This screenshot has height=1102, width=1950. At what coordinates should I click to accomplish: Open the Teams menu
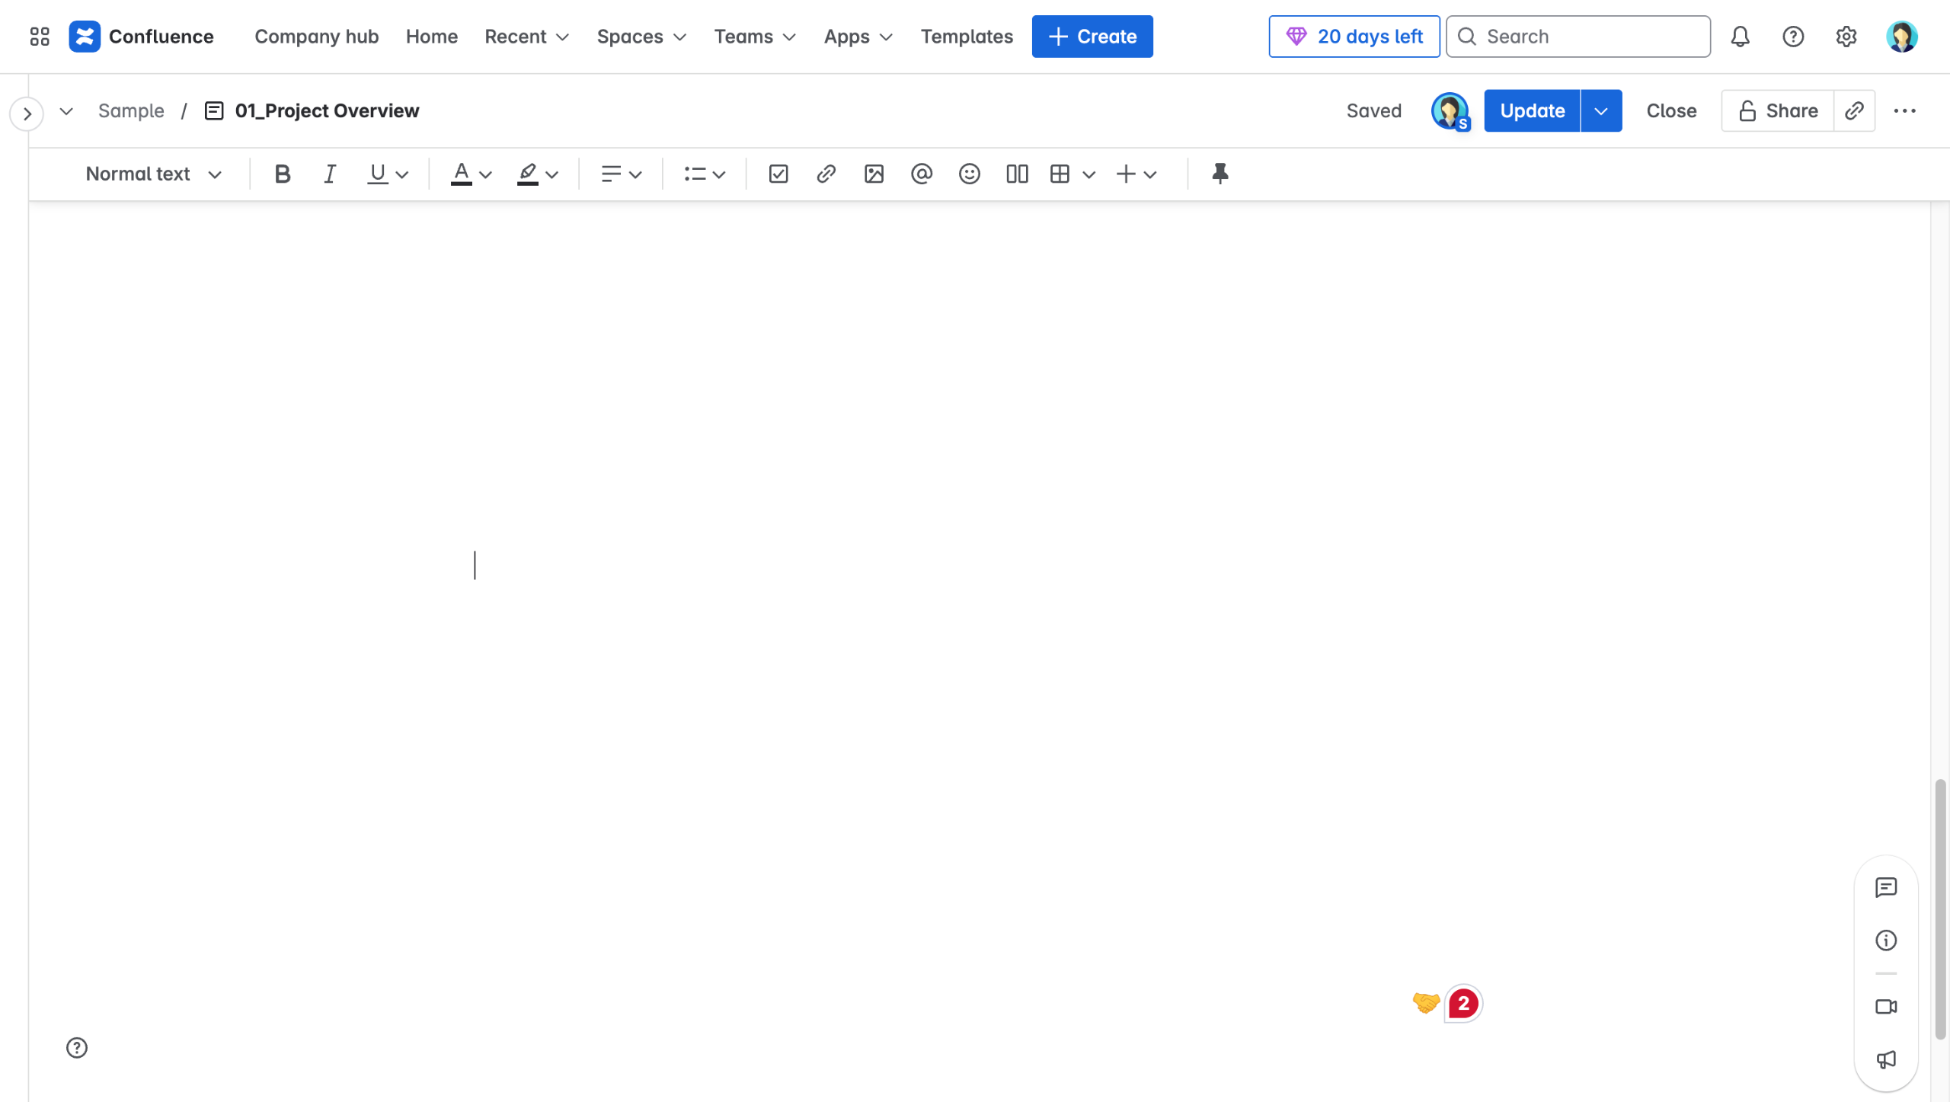coord(755,37)
